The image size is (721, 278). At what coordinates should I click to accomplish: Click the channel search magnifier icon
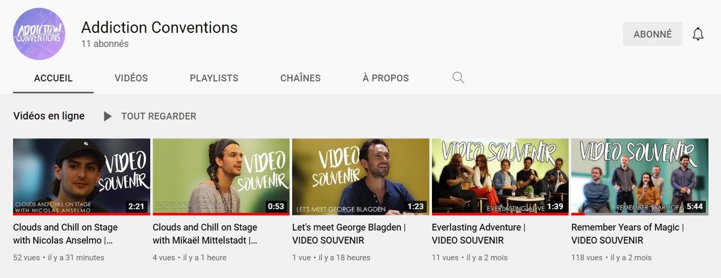pyautogui.click(x=458, y=78)
